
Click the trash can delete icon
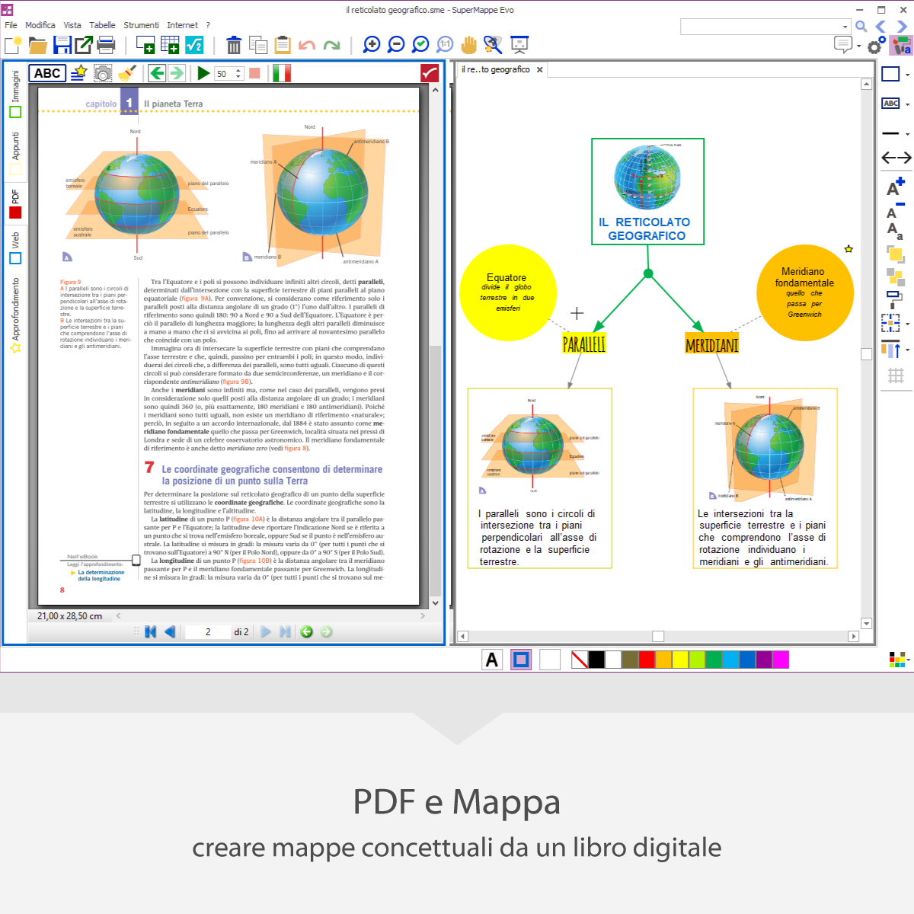click(x=234, y=46)
